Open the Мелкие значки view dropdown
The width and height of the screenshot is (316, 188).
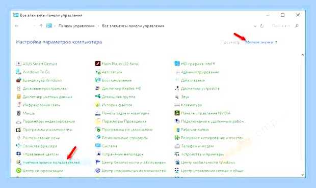pos(261,42)
